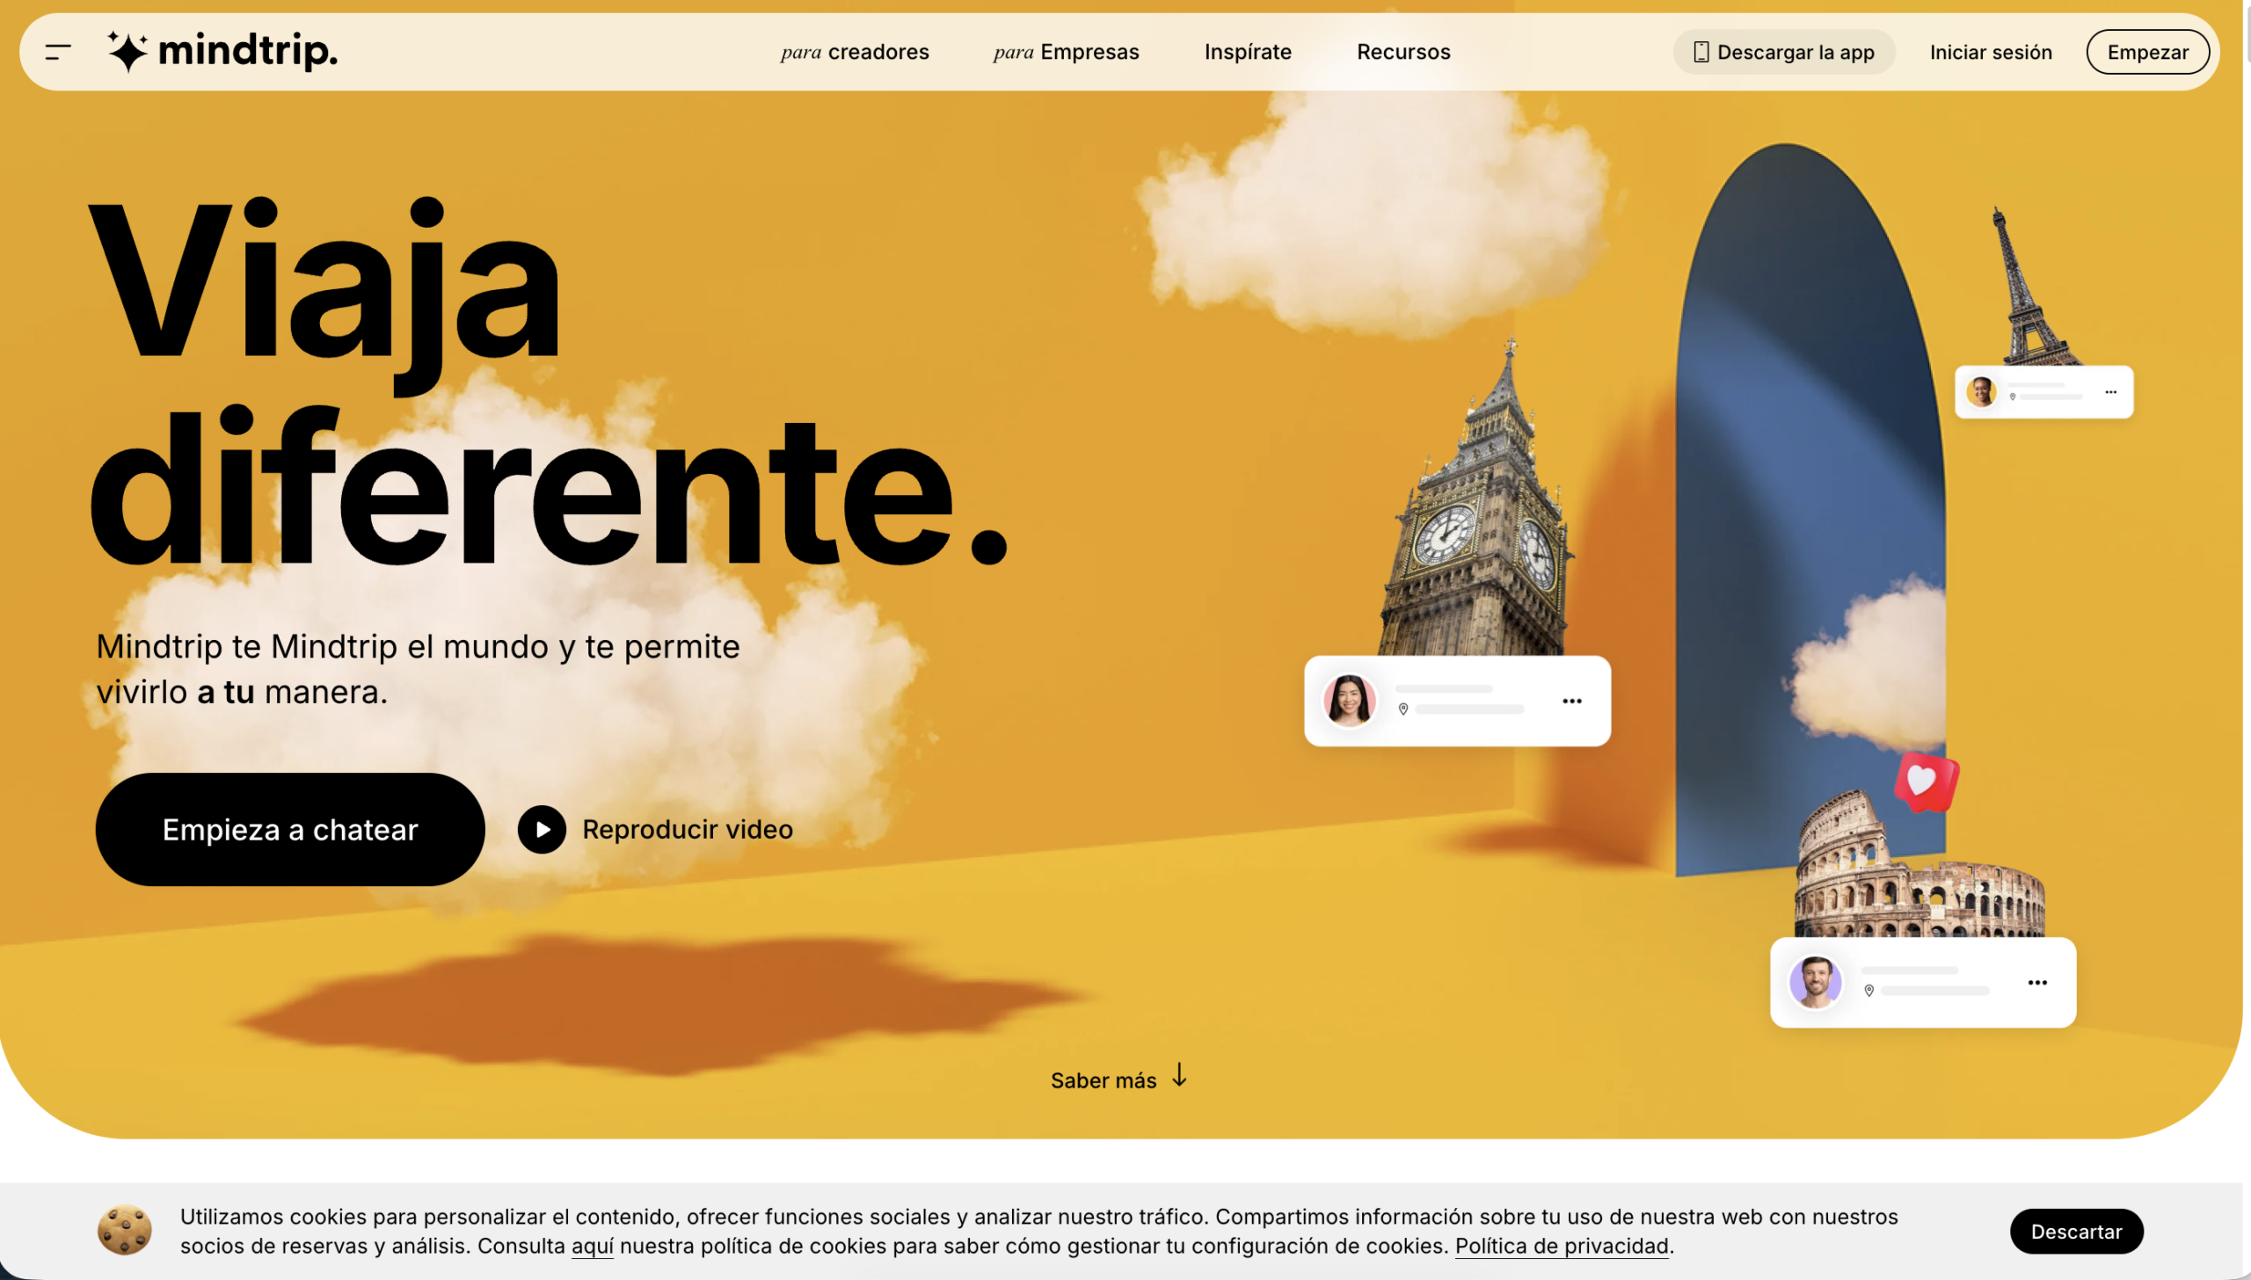Open three-dot menu on Colosseum card
This screenshot has width=2251, height=1280.
2037,982
